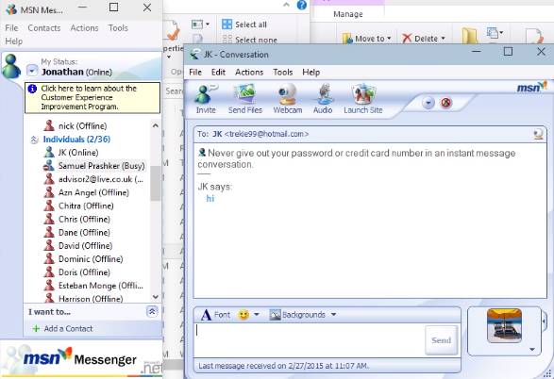The width and height of the screenshot is (554, 379).
Task: Open the Font button with letter A
Action: coord(215,315)
